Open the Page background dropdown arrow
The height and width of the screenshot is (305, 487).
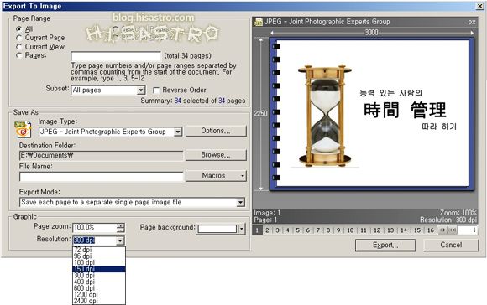(242, 229)
